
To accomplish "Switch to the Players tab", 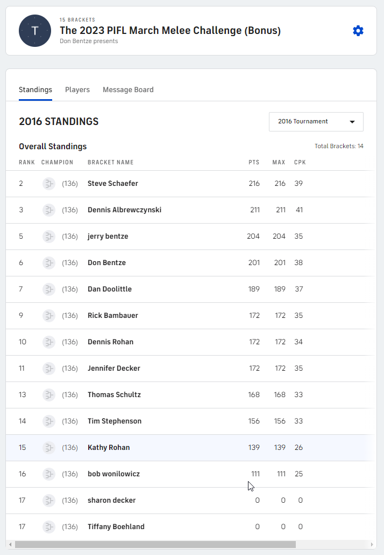I will (77, 90).
